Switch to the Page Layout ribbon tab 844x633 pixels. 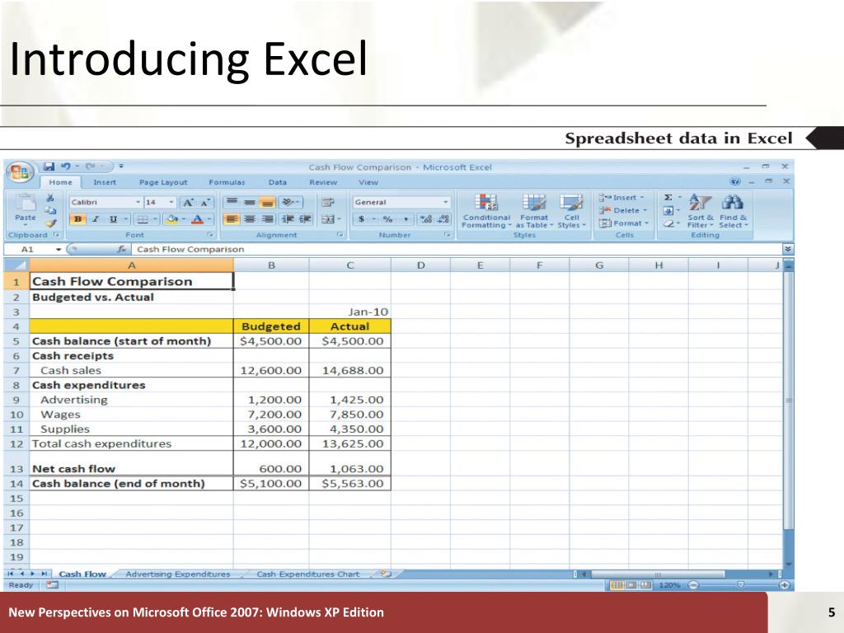click(163, 182)
